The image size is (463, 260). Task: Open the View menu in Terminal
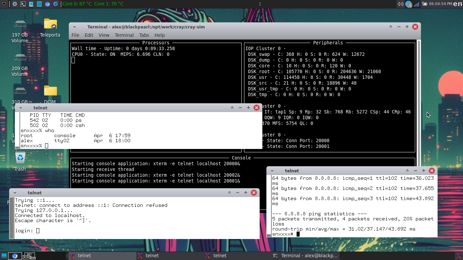point(104,35)
